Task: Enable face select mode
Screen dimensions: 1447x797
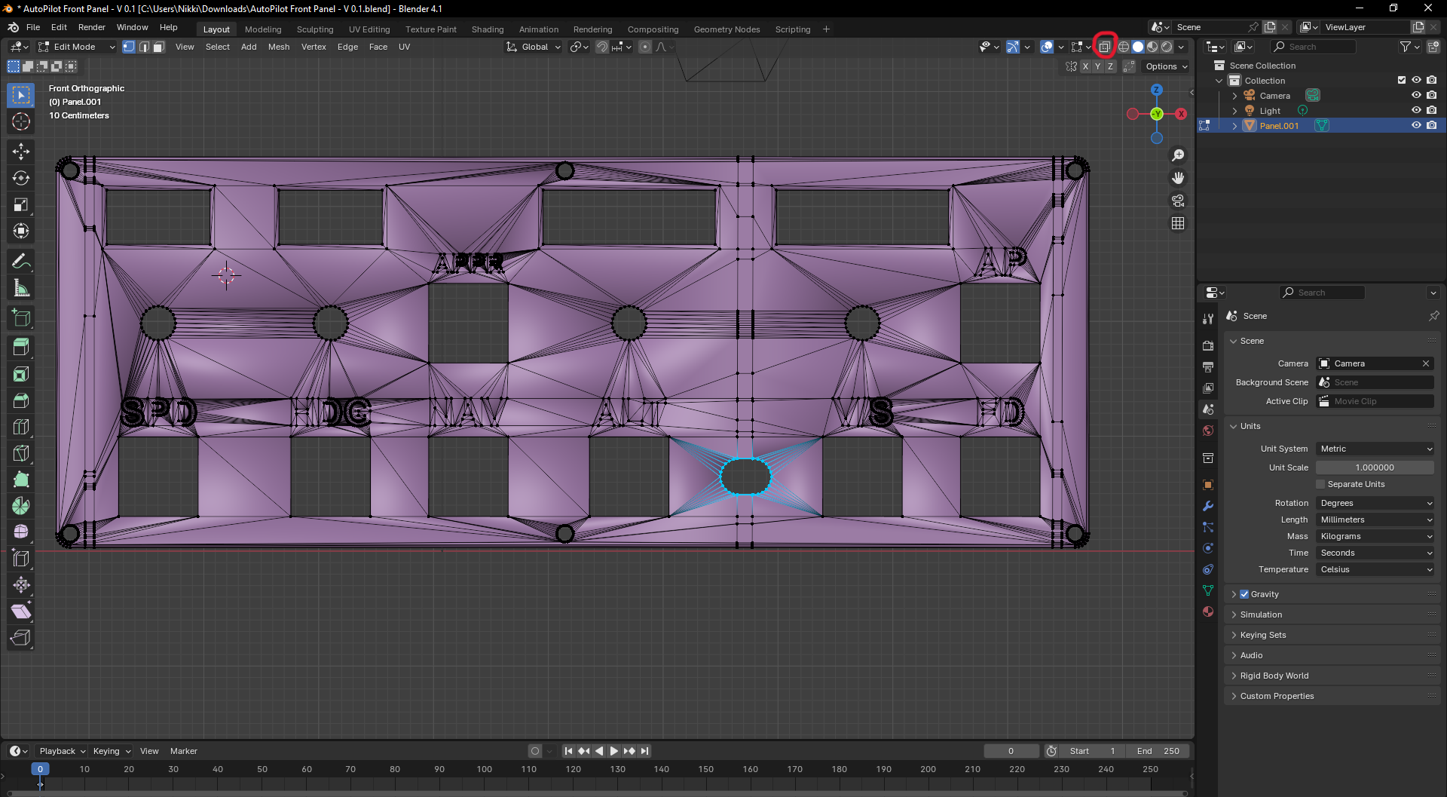Action: pyautogui.click(x=158, y=47)
